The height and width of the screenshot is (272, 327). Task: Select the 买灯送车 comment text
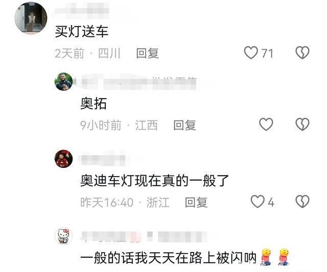[82, 32]
